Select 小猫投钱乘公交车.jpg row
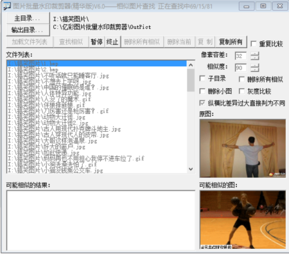Viewport: 289px width, 254px height. (x=97, y=170)
